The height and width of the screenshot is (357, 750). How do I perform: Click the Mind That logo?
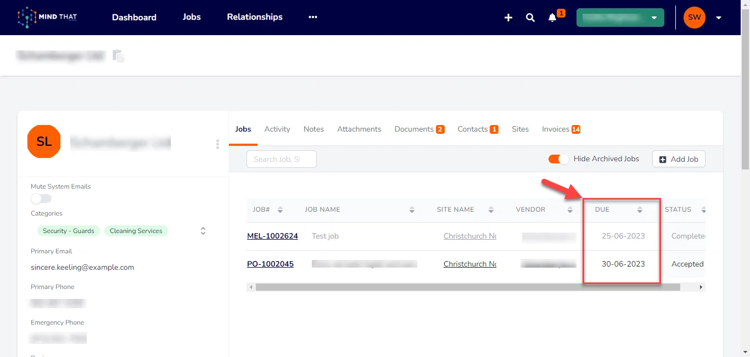click(47, 18)
